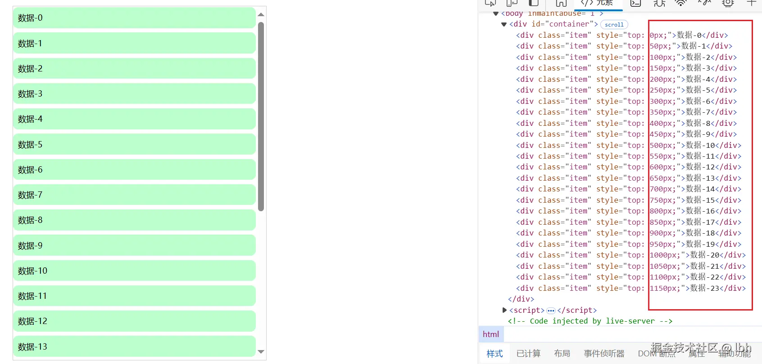This screenshot has height=364, width=762.
Task: Click the list scrollbar down arrow
Action: [261, 352]
